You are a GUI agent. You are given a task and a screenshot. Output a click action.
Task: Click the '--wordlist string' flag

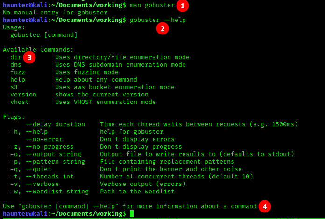point(57,192)
